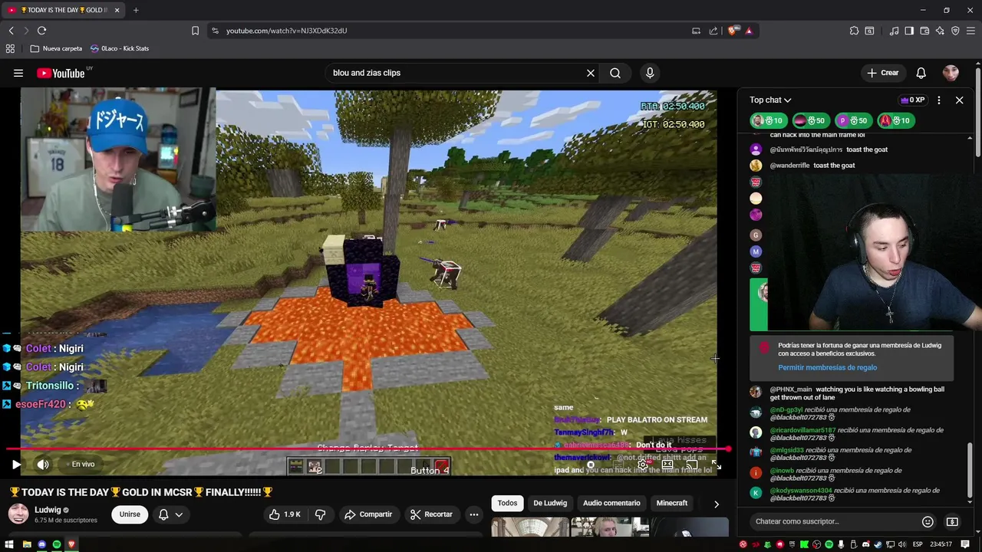This screenshot has width=982, height=552.
Task: Select De Ludwig filter chip
Action: tap(550, 503)
